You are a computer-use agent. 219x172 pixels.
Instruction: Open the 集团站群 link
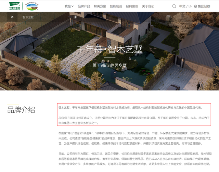click(x=204, y=6)
